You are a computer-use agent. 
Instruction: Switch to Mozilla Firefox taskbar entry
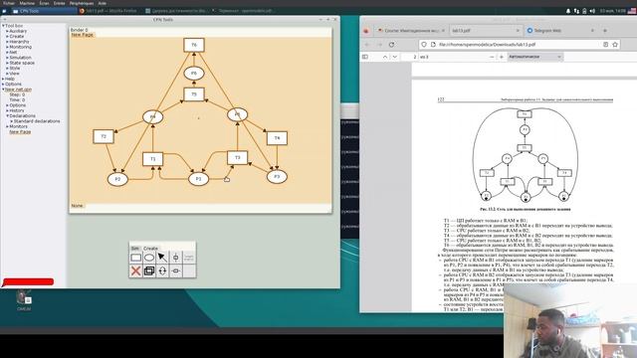pos(109,11)
